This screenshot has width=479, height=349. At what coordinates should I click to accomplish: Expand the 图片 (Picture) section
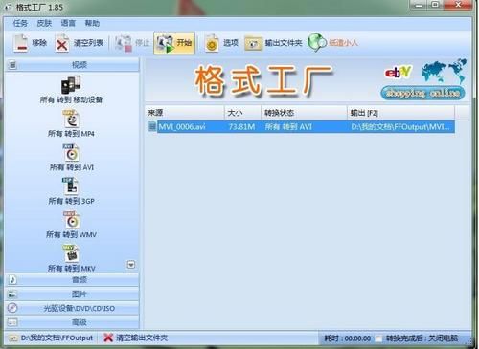coord(72,294)
